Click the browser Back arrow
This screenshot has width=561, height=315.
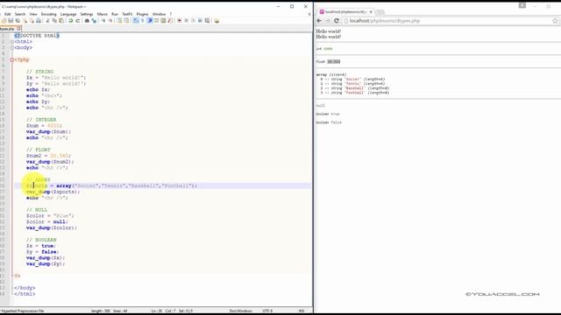[319, 21]
